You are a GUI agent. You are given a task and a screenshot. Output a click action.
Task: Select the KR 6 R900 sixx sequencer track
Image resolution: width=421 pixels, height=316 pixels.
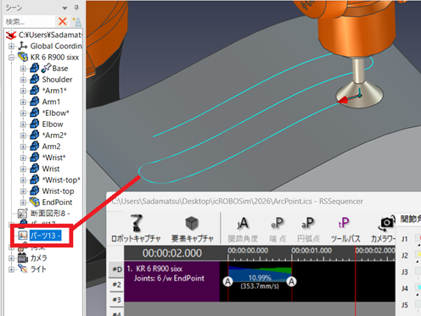(171, 281)
